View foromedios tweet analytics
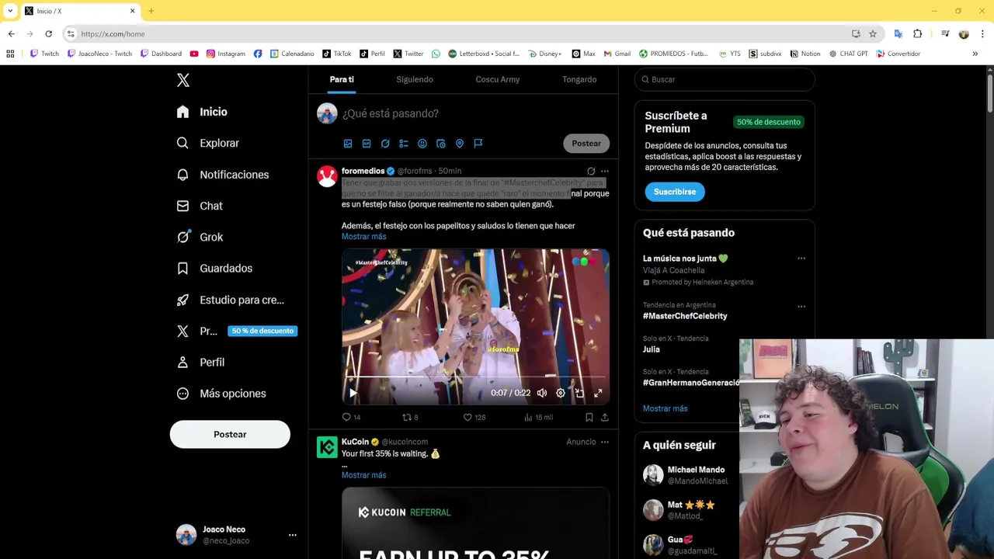The image size is (994, 559). click(x=538, y=417)
